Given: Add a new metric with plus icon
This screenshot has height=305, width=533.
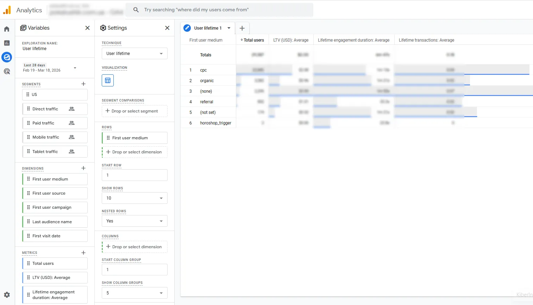Looking at the screenshot, I should [x=83, y=253].
